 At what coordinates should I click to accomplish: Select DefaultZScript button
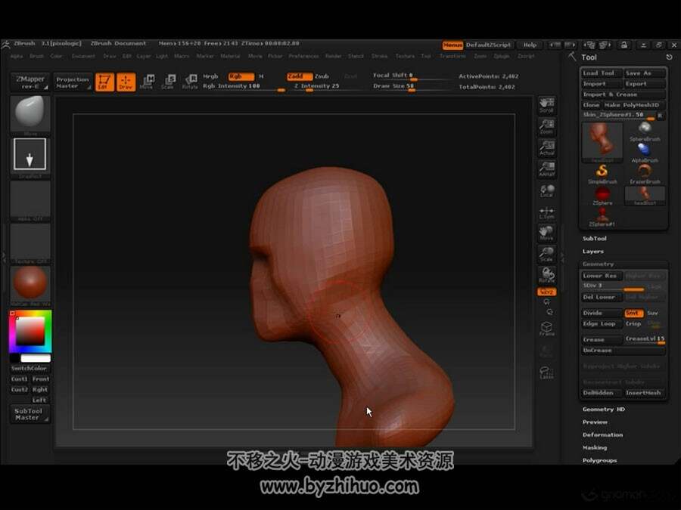pyautogui.click(x=489, y=45)
